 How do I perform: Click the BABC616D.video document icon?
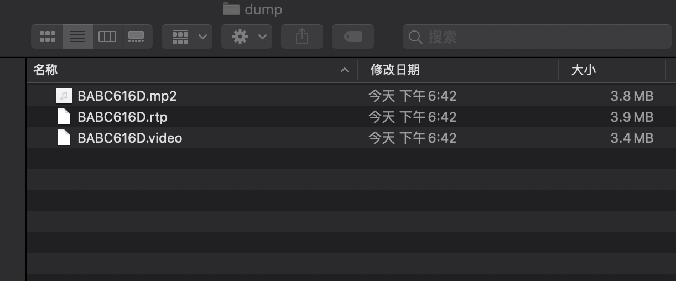point(64,138)
